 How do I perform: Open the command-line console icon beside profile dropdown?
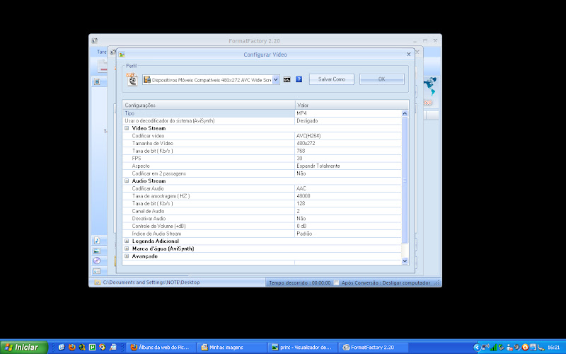tap(287, 79)
